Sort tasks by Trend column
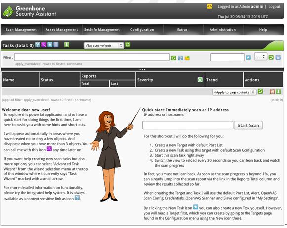 [x=212, y=80]
